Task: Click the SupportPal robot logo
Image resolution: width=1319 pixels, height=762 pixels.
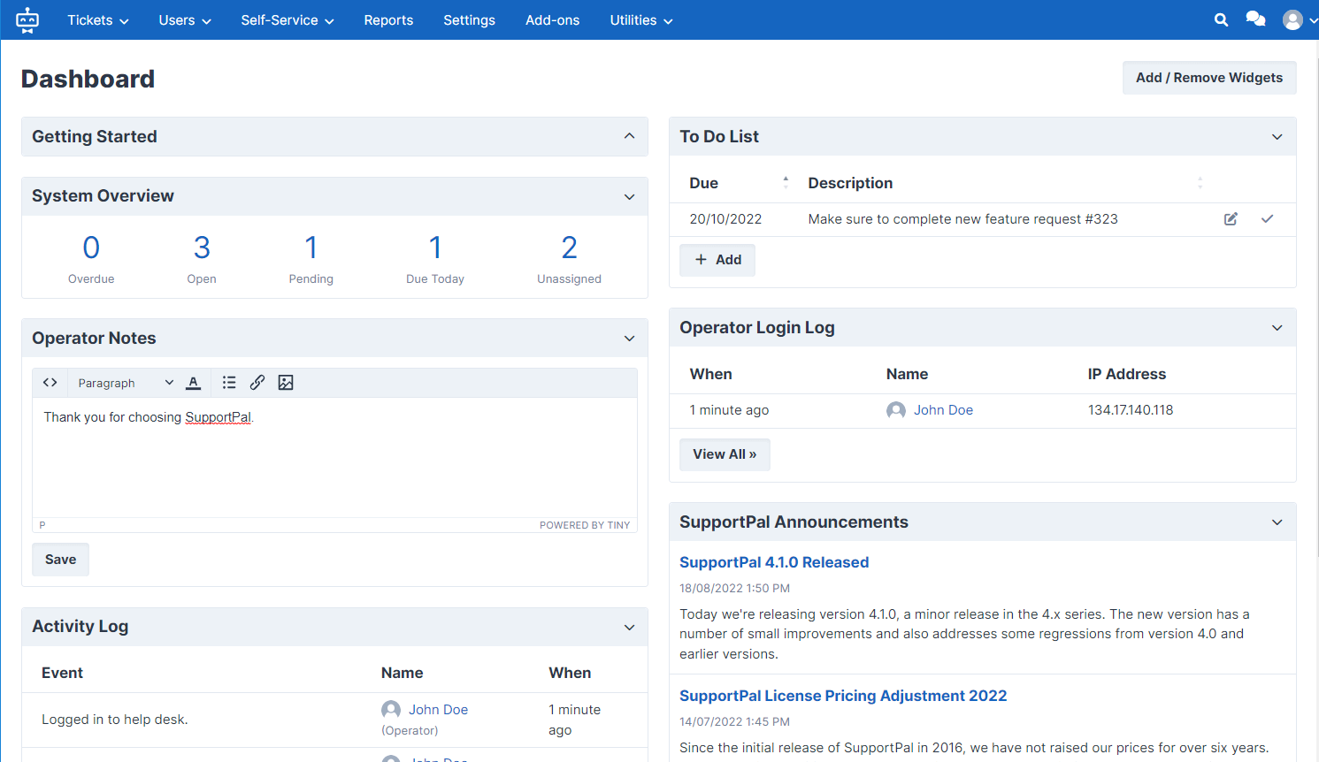Action: (27, 19)
